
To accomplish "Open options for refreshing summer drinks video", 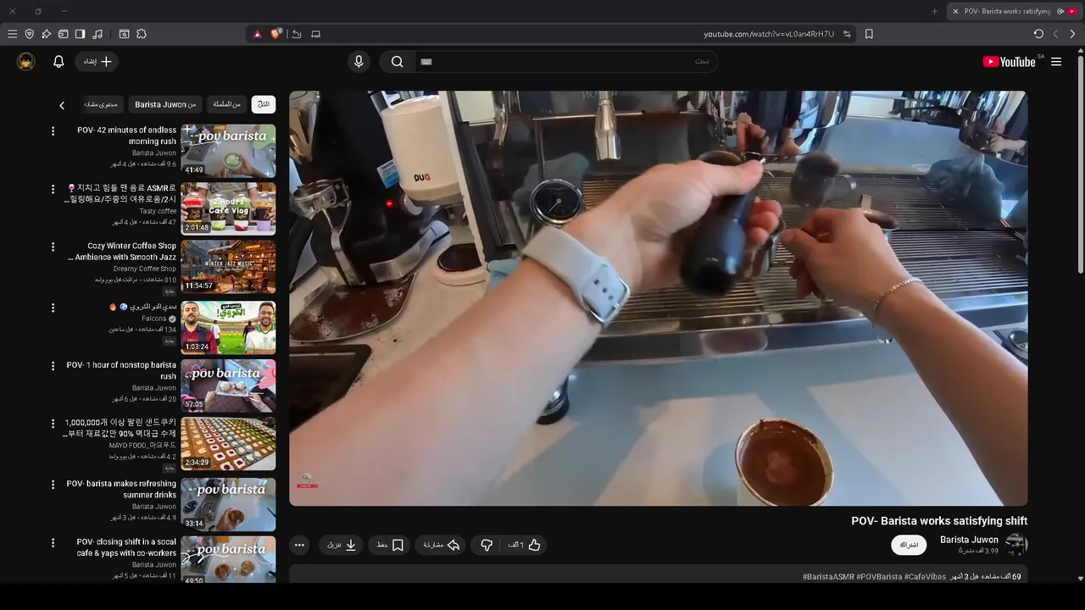I will (x=53, y=485).
